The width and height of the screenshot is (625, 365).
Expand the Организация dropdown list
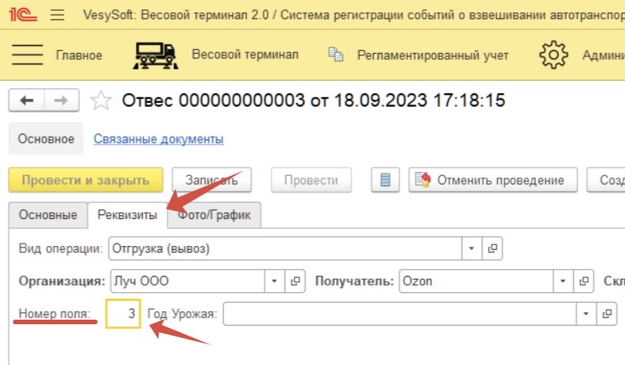point(275,280)
